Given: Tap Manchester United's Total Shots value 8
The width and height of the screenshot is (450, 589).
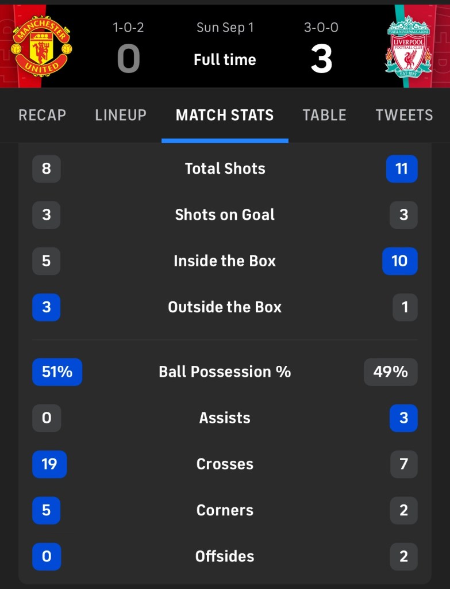Looking at the screenshot, I should [x=47, y=169].
